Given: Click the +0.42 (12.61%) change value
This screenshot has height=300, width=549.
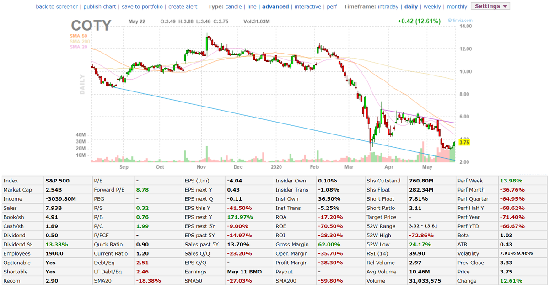Looking at the screenshot, I should pos(419,21).
